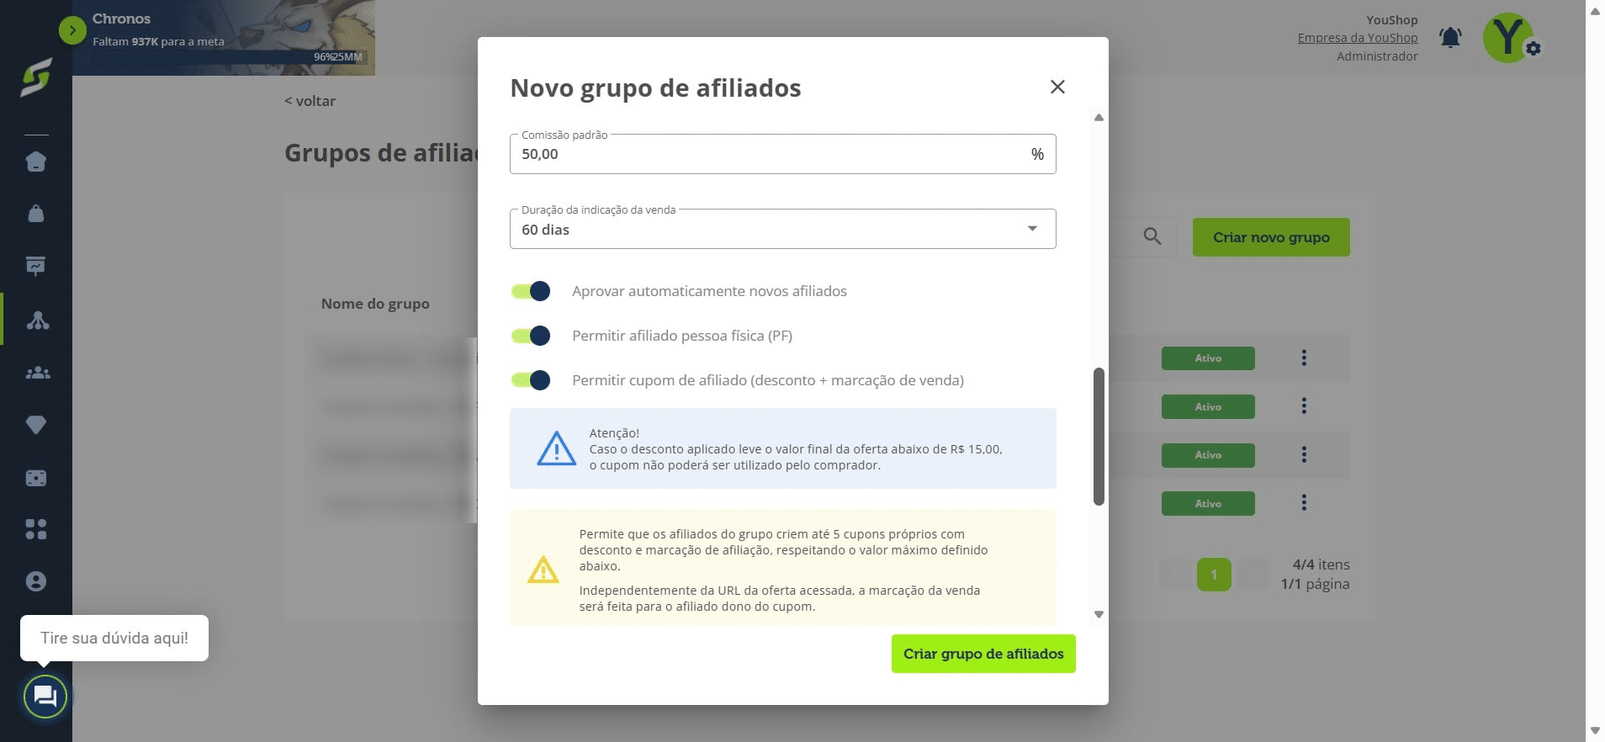The height and width of the screenshot is (742, 1605).
Task: Click the dialog scroll up arrow
Action: click(x=1099, y=118)
